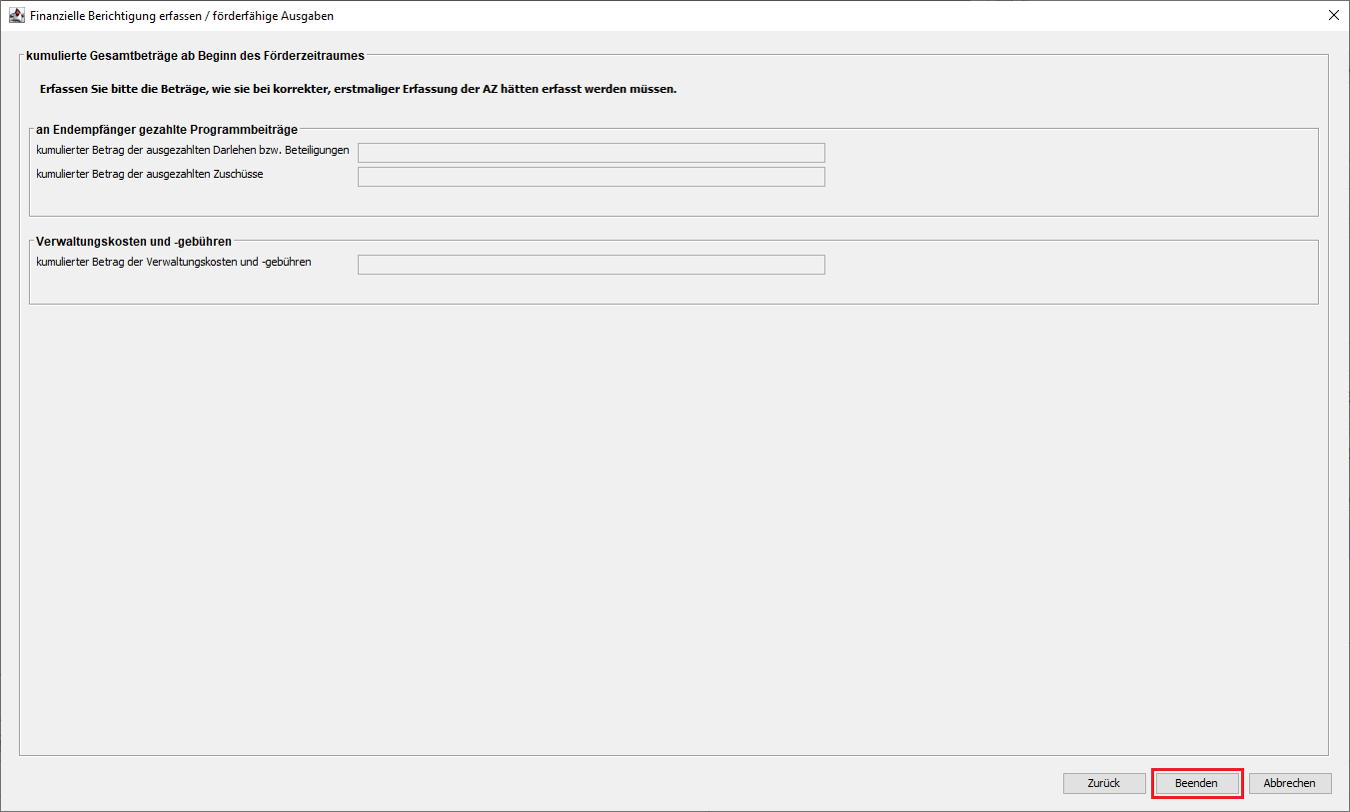This screenshot has width=1350, height=812.
Task: Click empty space under the Verwaltungskosten amount field
Action: pyautogui.click(x=591, y=290)
